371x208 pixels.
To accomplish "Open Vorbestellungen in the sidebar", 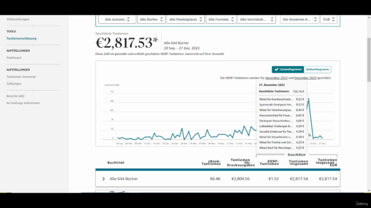I will pyautogui.click(x=18, y=19).
